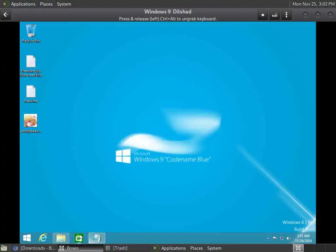Open the System menu in top panel
The height and width of the screenshot is (252, 336).
pyautogui.click(x=64, y=4)
